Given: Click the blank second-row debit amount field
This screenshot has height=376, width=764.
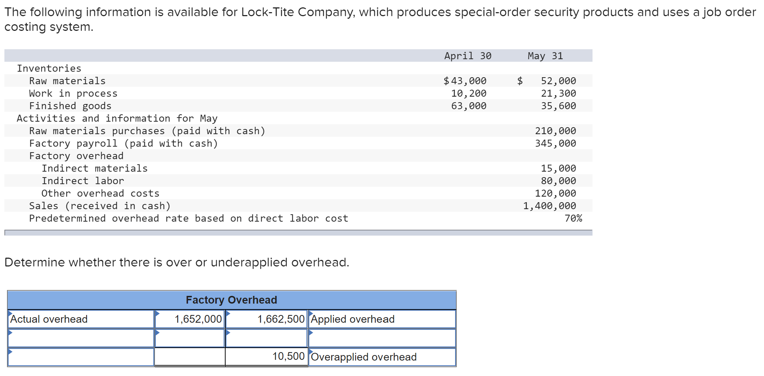Looking at the screenshot, I should tap(190, 338).
